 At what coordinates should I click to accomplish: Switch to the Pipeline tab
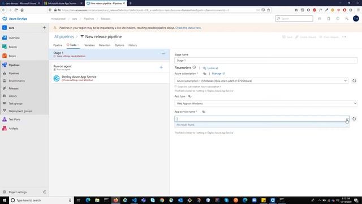pyautogui.click(x=58, y=45)
